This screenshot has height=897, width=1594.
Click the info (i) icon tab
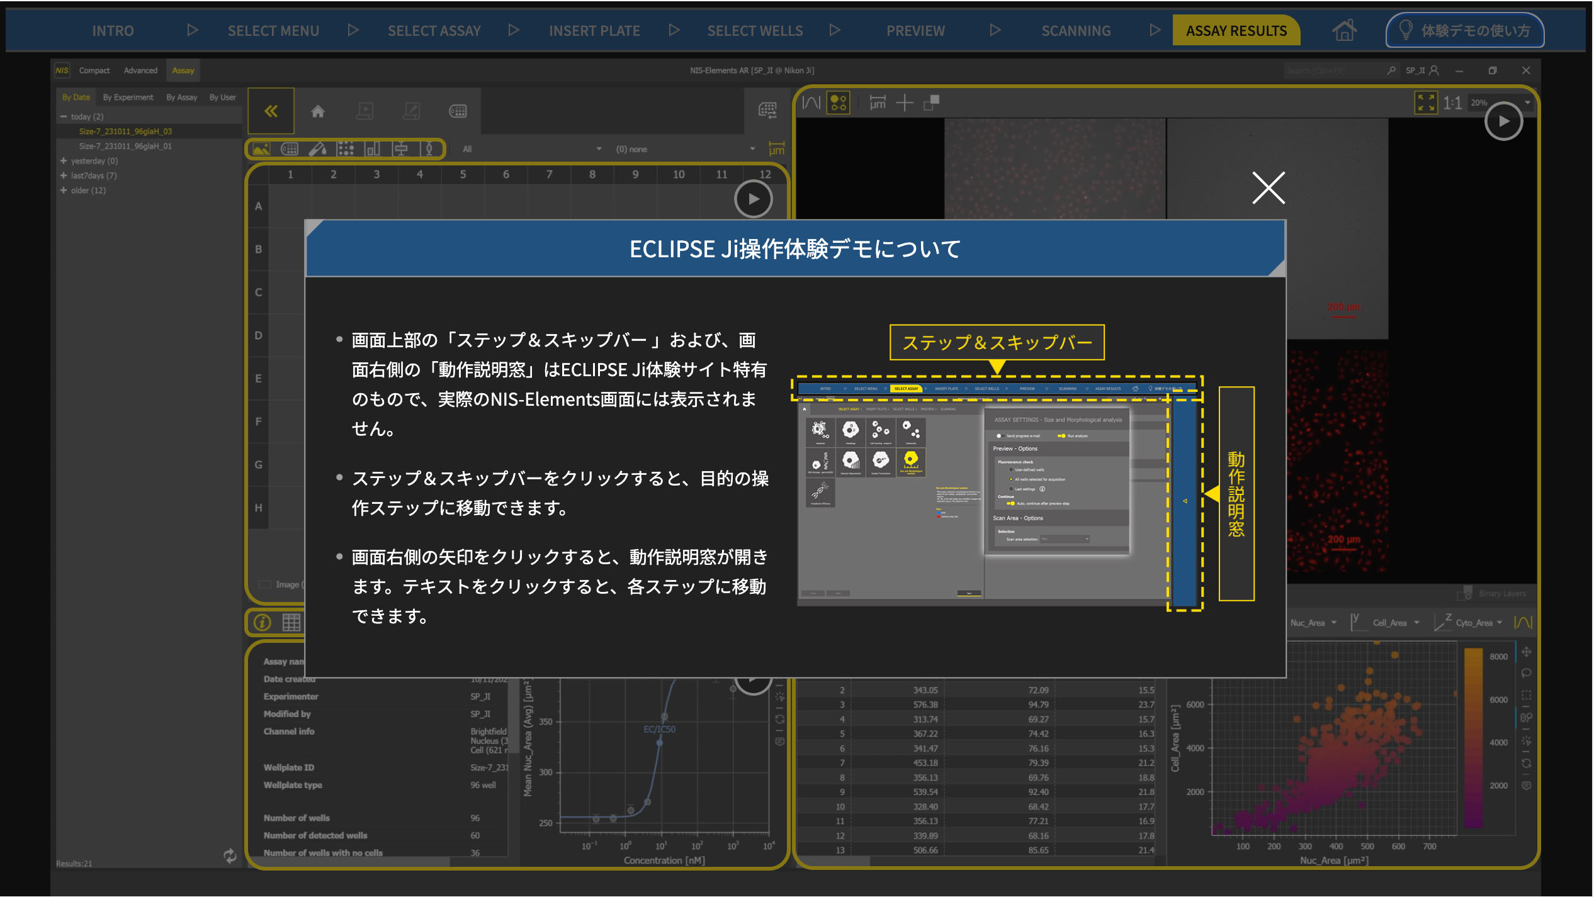tap(263, 623)
